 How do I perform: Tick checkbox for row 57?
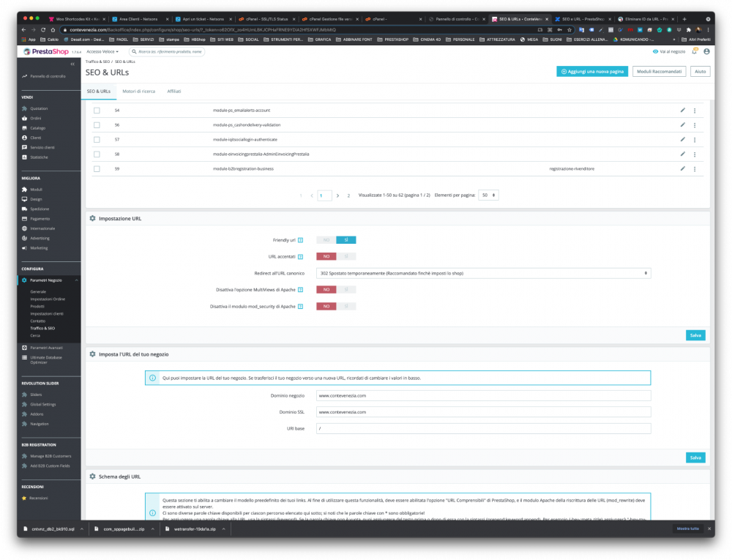tap(97, 140)
